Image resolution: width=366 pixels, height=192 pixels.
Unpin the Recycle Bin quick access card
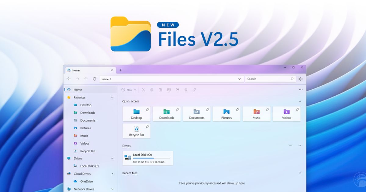point(148,126)
